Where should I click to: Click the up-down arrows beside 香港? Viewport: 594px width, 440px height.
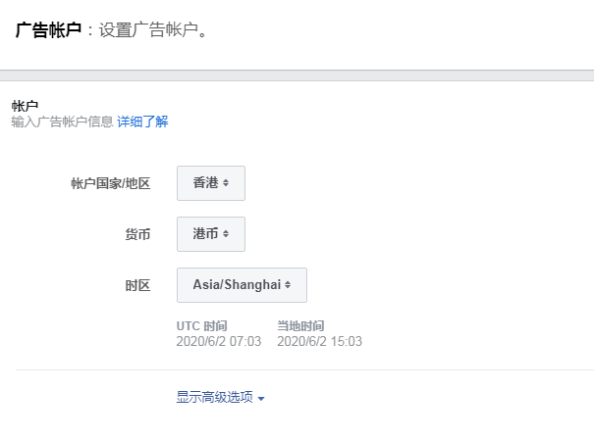226,183
